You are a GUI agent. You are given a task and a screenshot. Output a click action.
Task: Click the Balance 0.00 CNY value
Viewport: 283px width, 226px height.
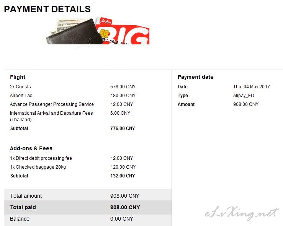coord(122,219)
